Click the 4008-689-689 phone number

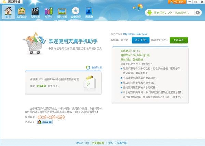click(51, 117)
